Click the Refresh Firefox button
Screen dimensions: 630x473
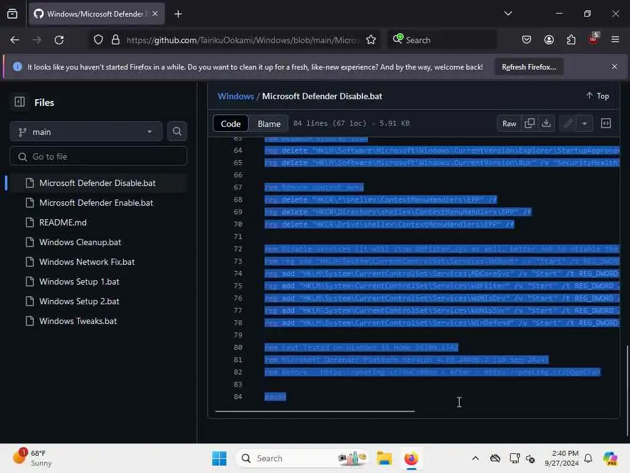(528, 67)
